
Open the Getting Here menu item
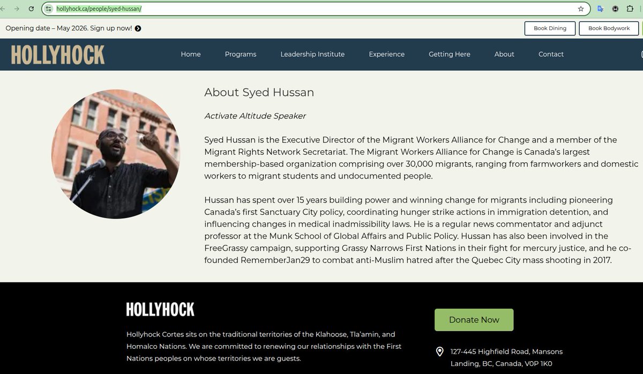pos(450,54)
